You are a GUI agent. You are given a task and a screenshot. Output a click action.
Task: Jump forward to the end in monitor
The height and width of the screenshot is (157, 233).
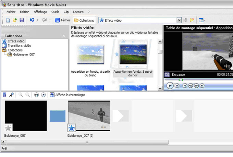coord(202,86)
